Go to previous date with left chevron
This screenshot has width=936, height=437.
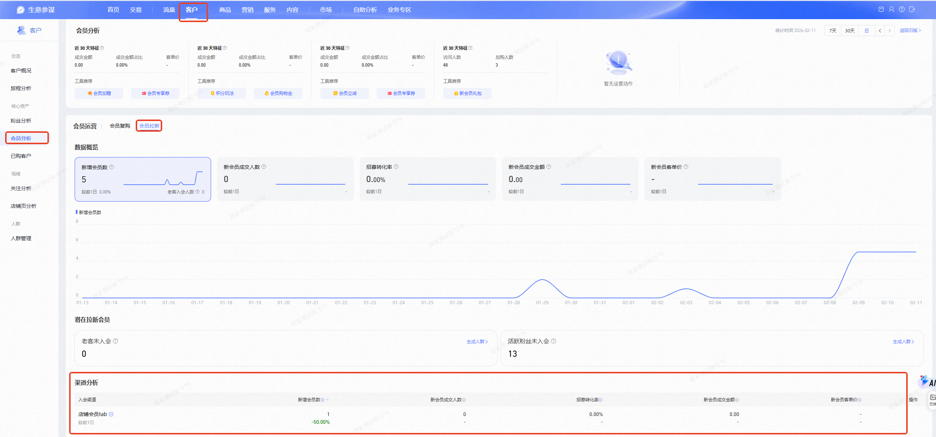880,31
